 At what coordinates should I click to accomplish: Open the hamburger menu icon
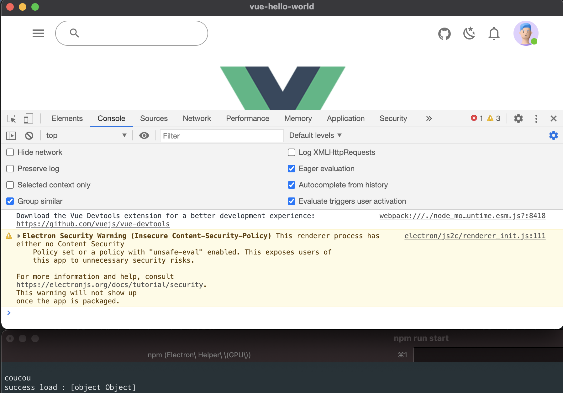(38, 33)
